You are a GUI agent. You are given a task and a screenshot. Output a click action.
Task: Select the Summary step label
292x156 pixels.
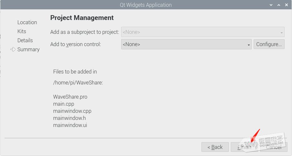28,49
